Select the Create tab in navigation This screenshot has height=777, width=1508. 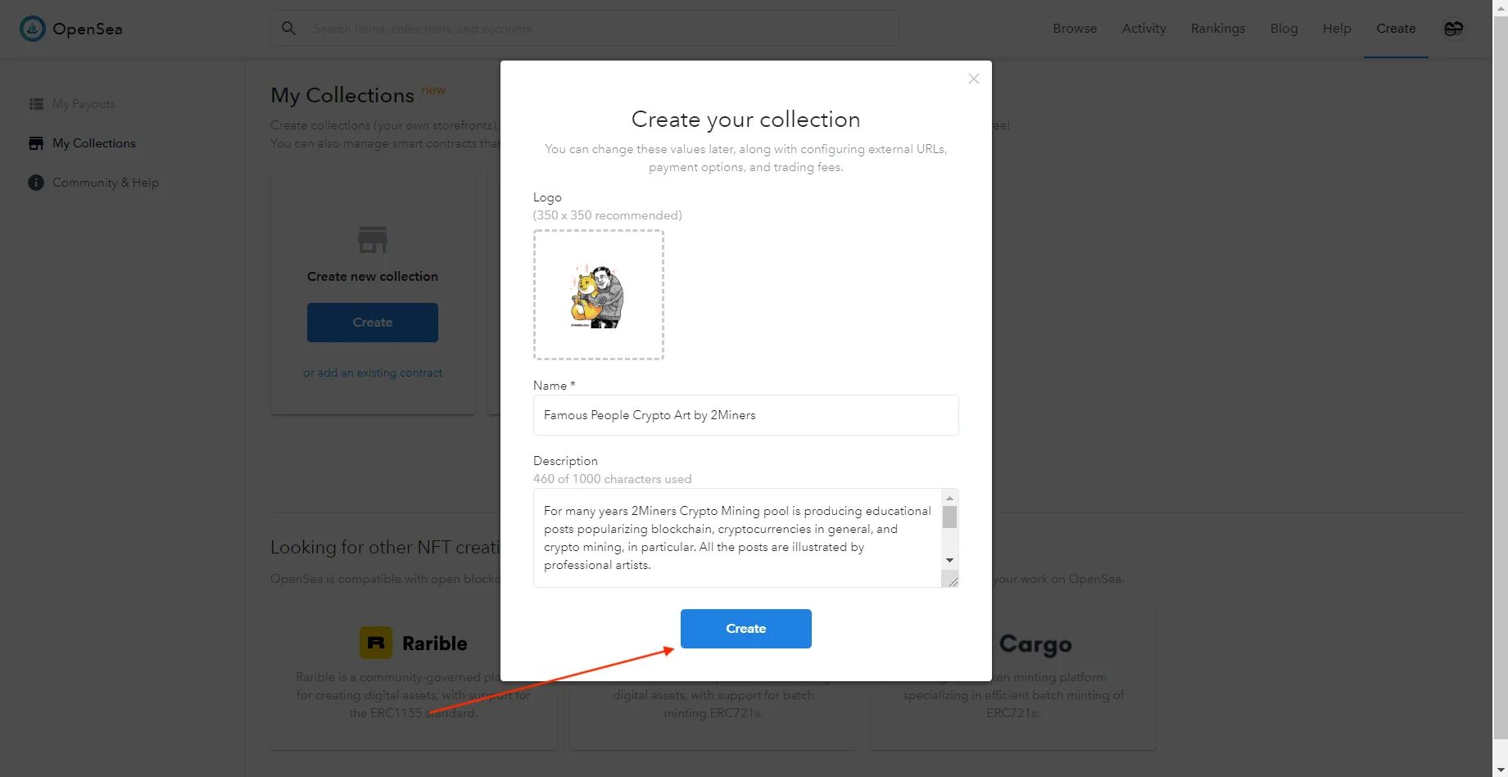pyautogui.click(x=1396, y=29)
